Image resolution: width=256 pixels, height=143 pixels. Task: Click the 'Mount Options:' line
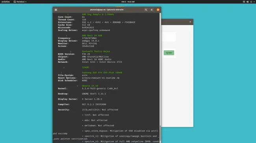coord(89,78)
